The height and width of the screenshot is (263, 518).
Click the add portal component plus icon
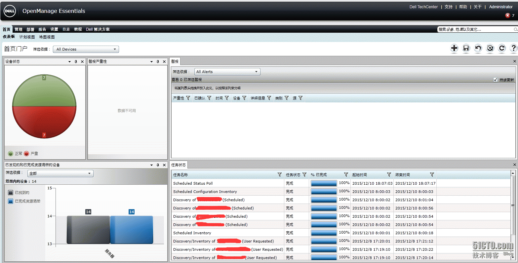[454, 48]
